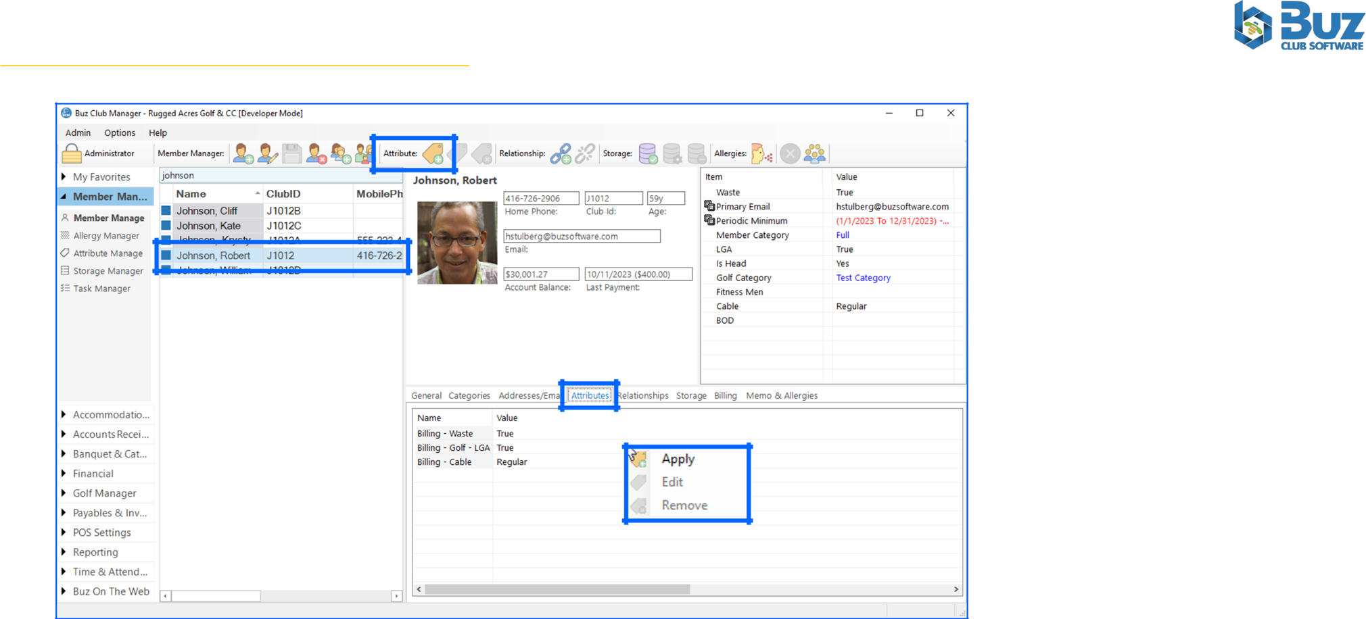
Task: Sort by the ClubID column header
Action: pyautogui.click(x=308, y=194)
